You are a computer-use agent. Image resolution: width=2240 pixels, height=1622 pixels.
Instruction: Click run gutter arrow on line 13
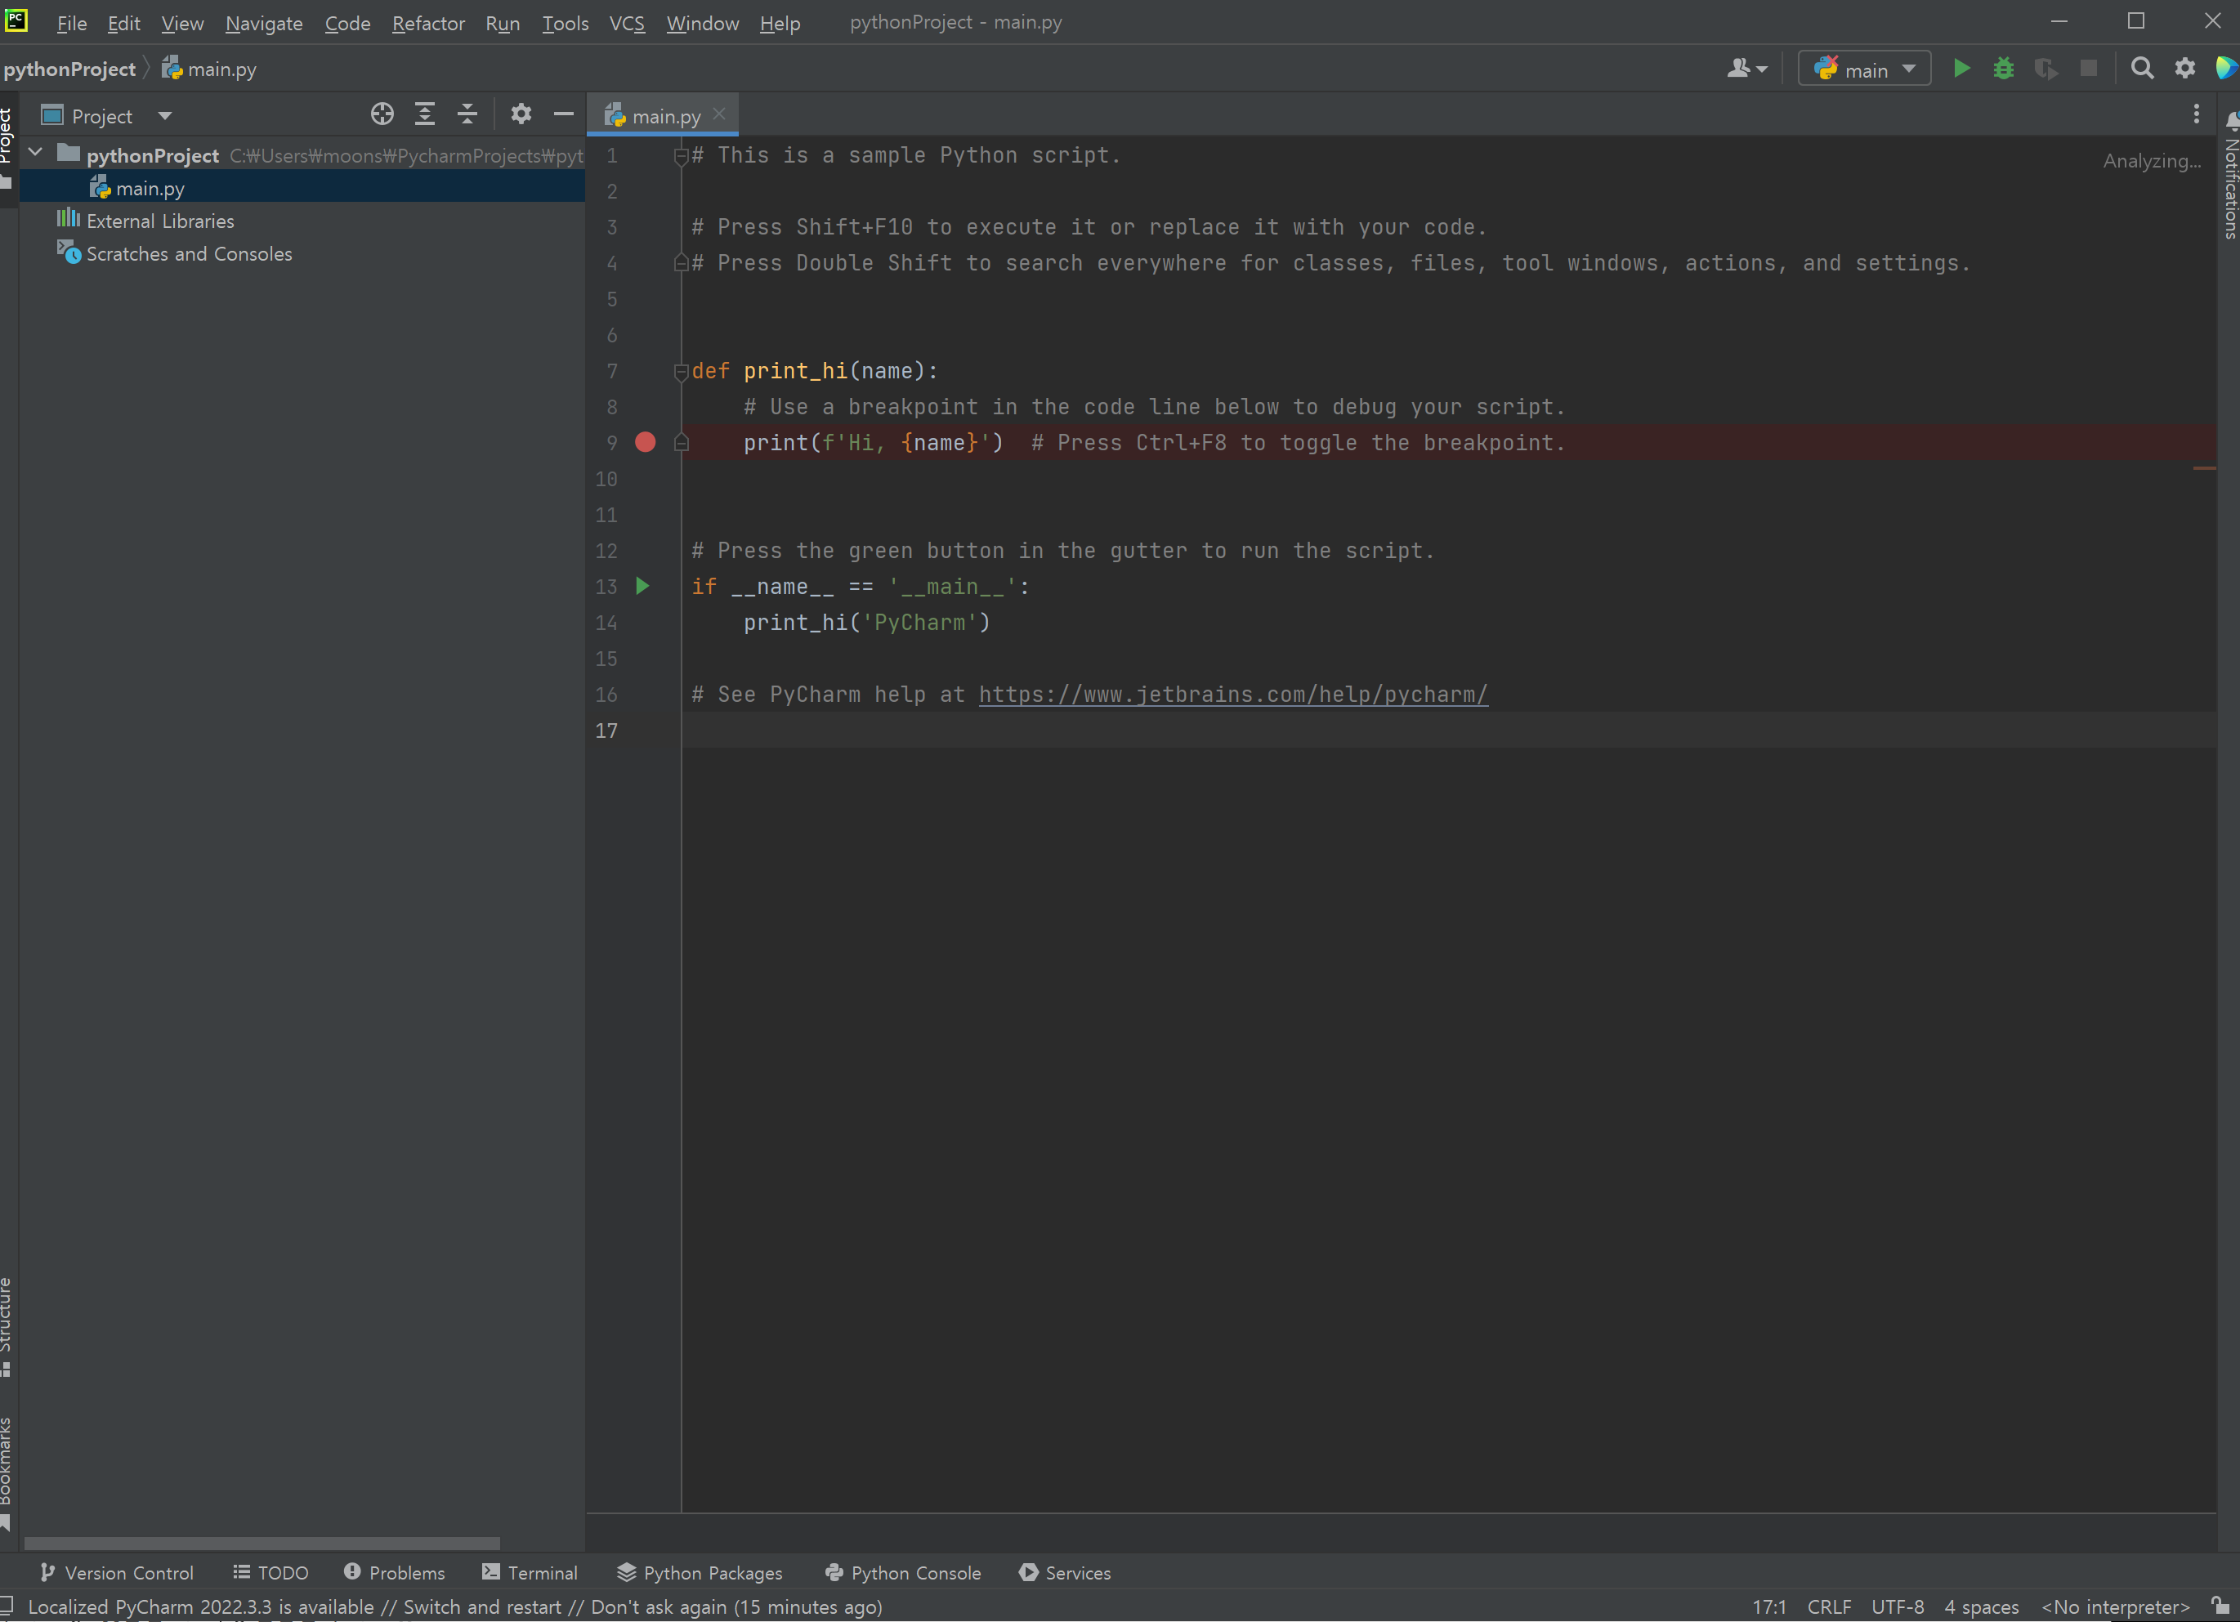pos(643,586)
